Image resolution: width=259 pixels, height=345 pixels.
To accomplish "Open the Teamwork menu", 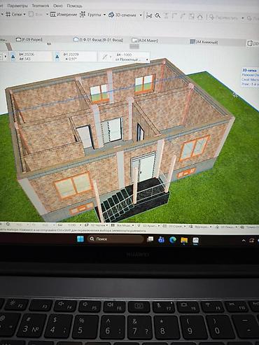I will tap(41, 6).
